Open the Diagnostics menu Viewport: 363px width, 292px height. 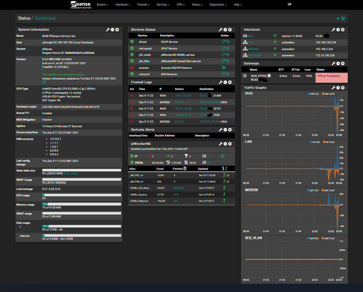click(218, 5)
